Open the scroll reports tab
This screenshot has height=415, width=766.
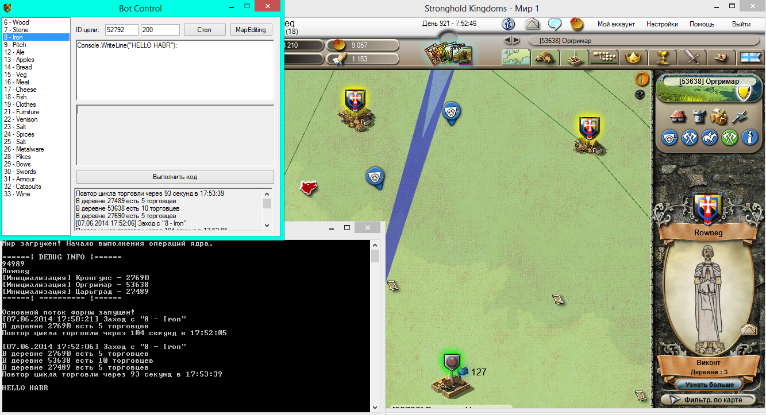[x=721, y=57]
